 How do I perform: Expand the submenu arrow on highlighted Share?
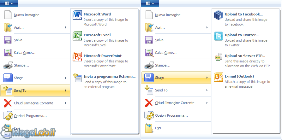coord(207,78)
